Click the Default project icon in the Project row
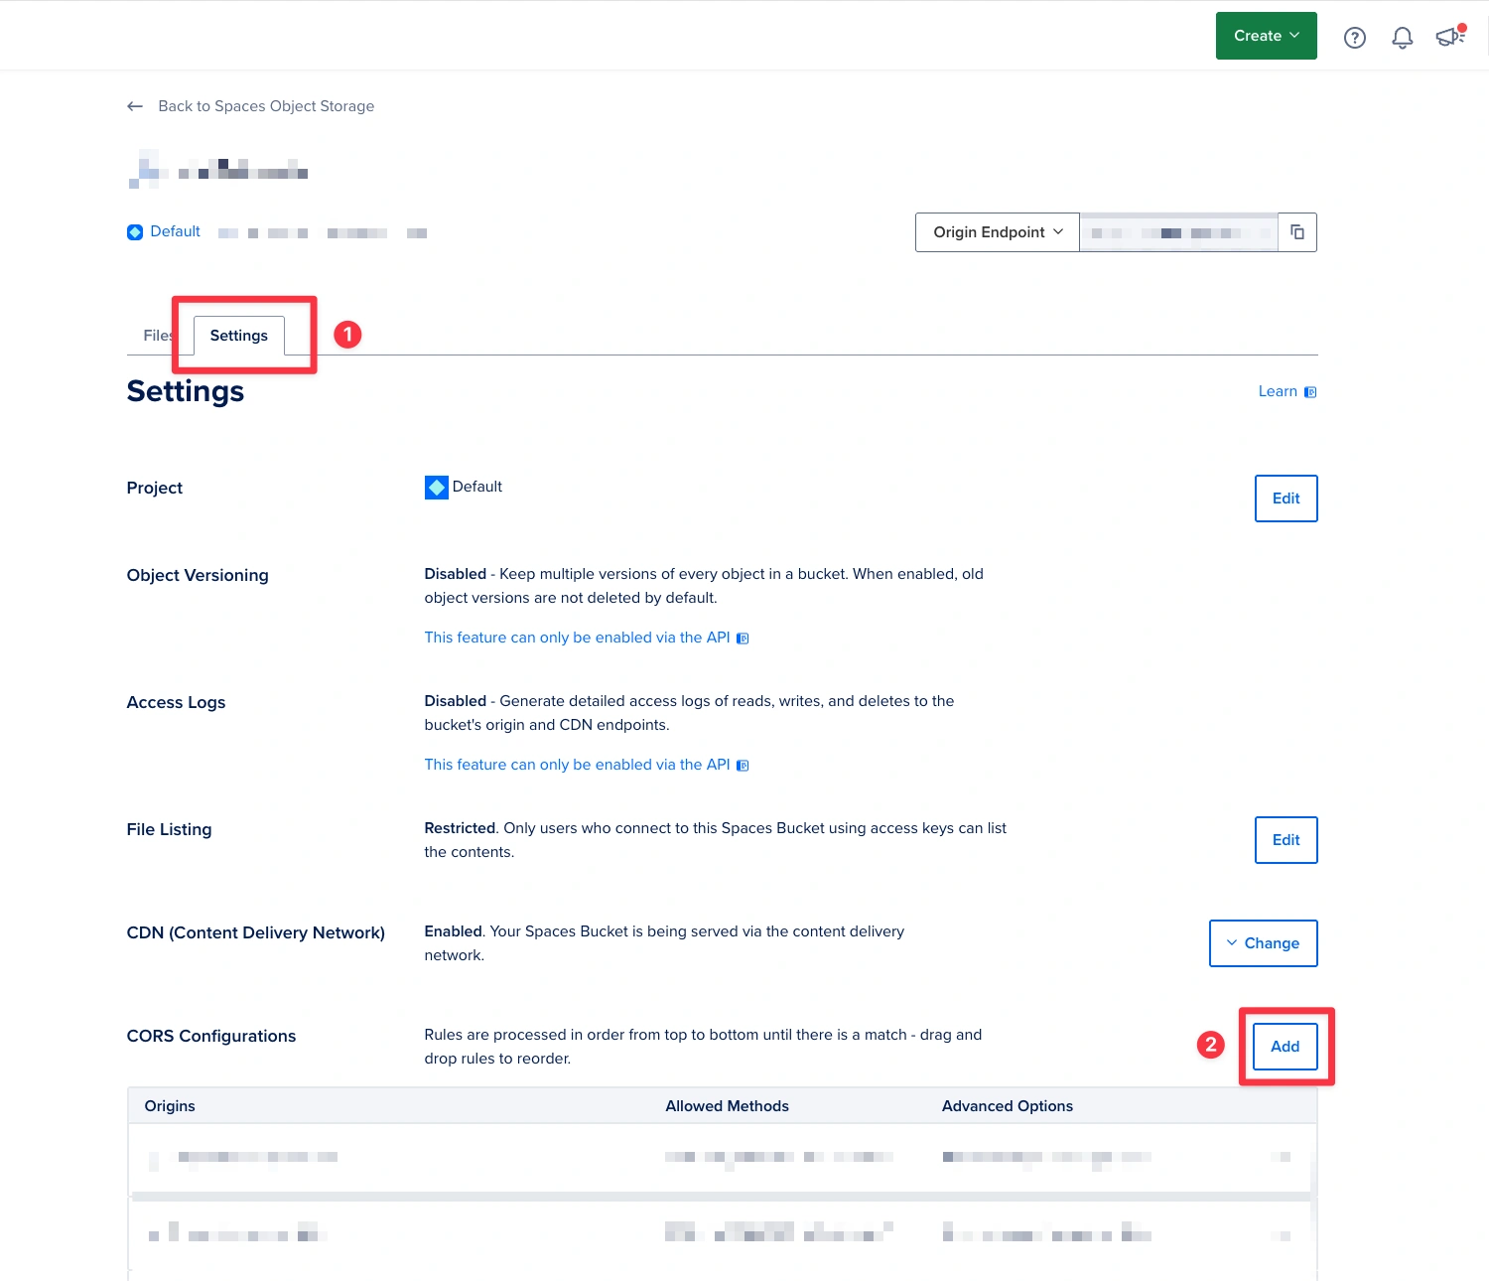 point(436,487)
